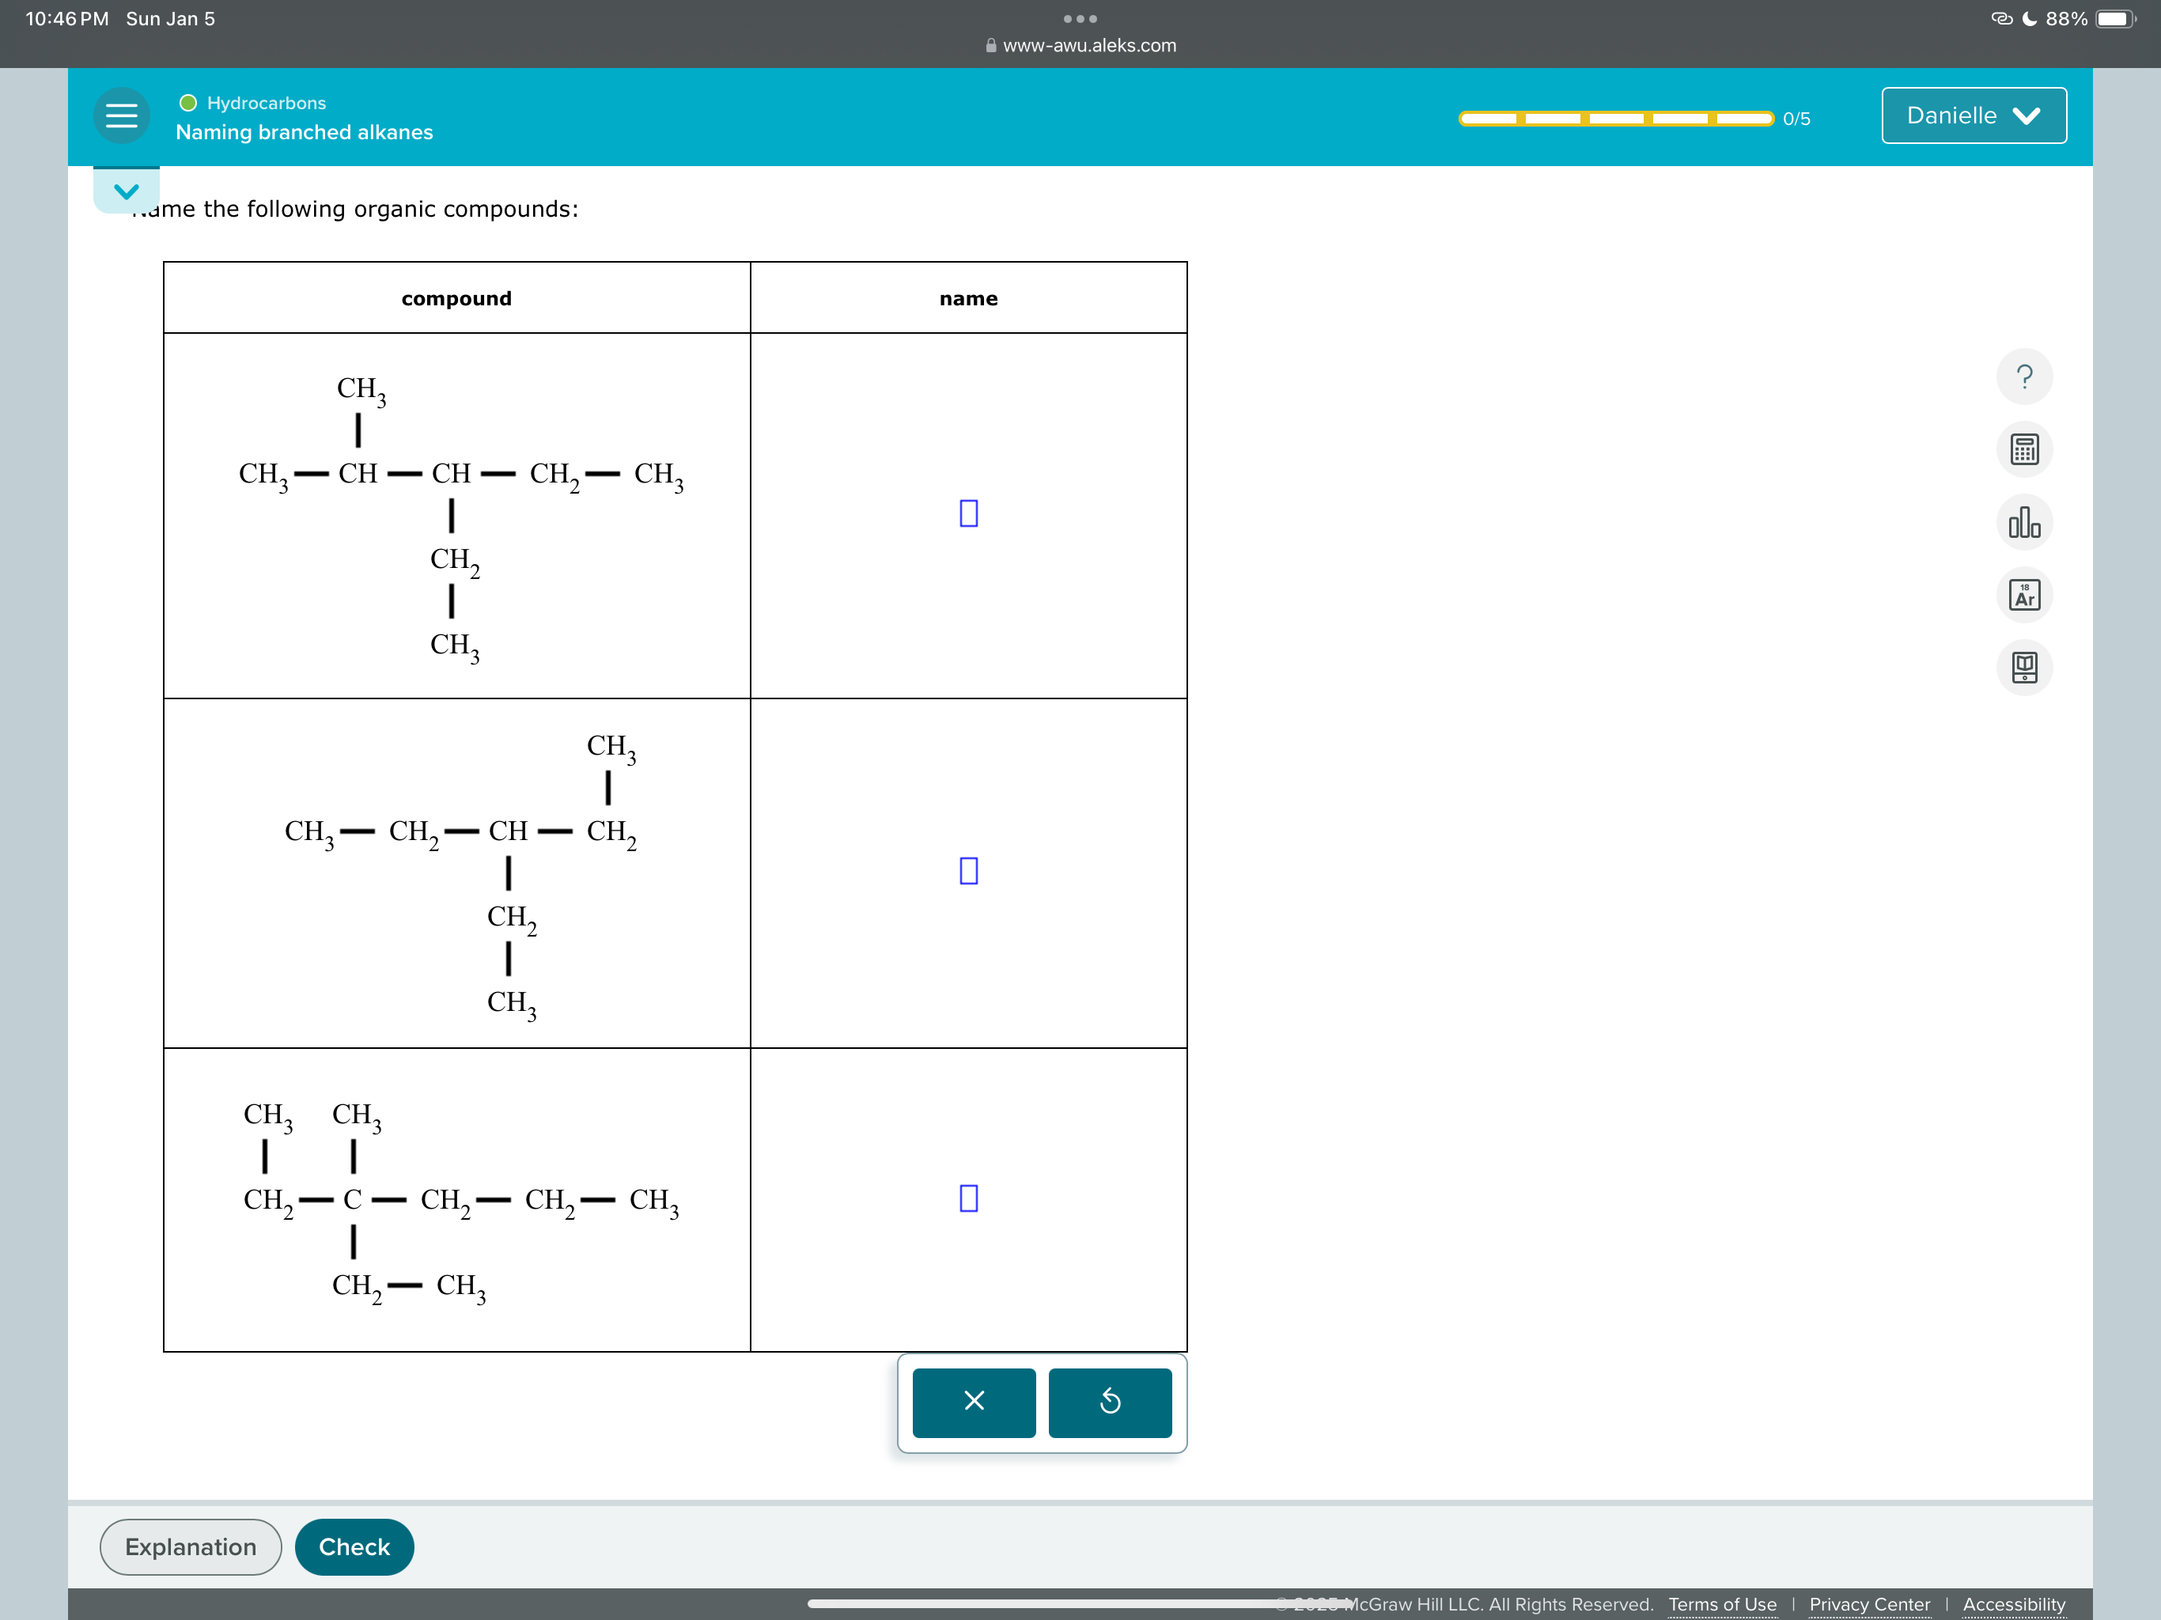Click the 0/5 progress bar
The image size is (2161, 1620).
pyautogui.click(x=1615, y=118)
